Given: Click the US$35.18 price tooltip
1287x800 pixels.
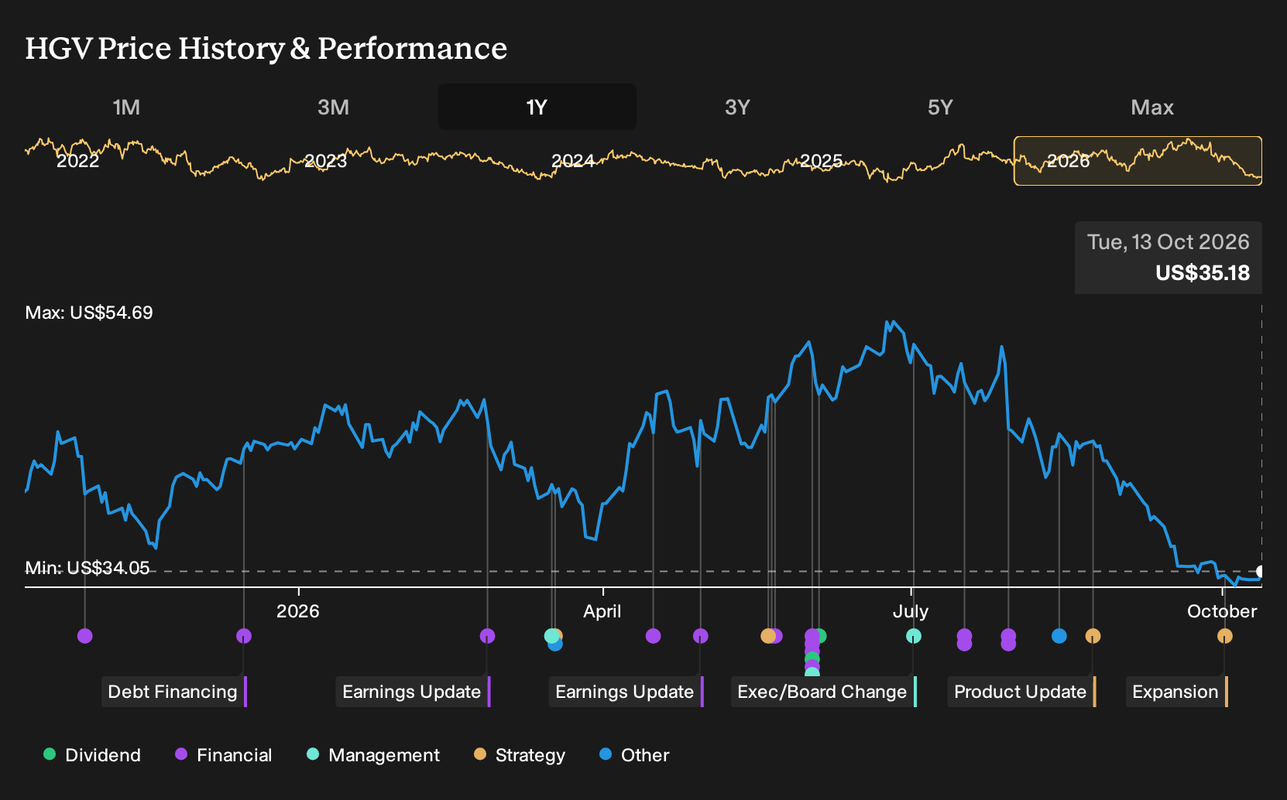Looking at the screenshot, I should coord(1169,258).
